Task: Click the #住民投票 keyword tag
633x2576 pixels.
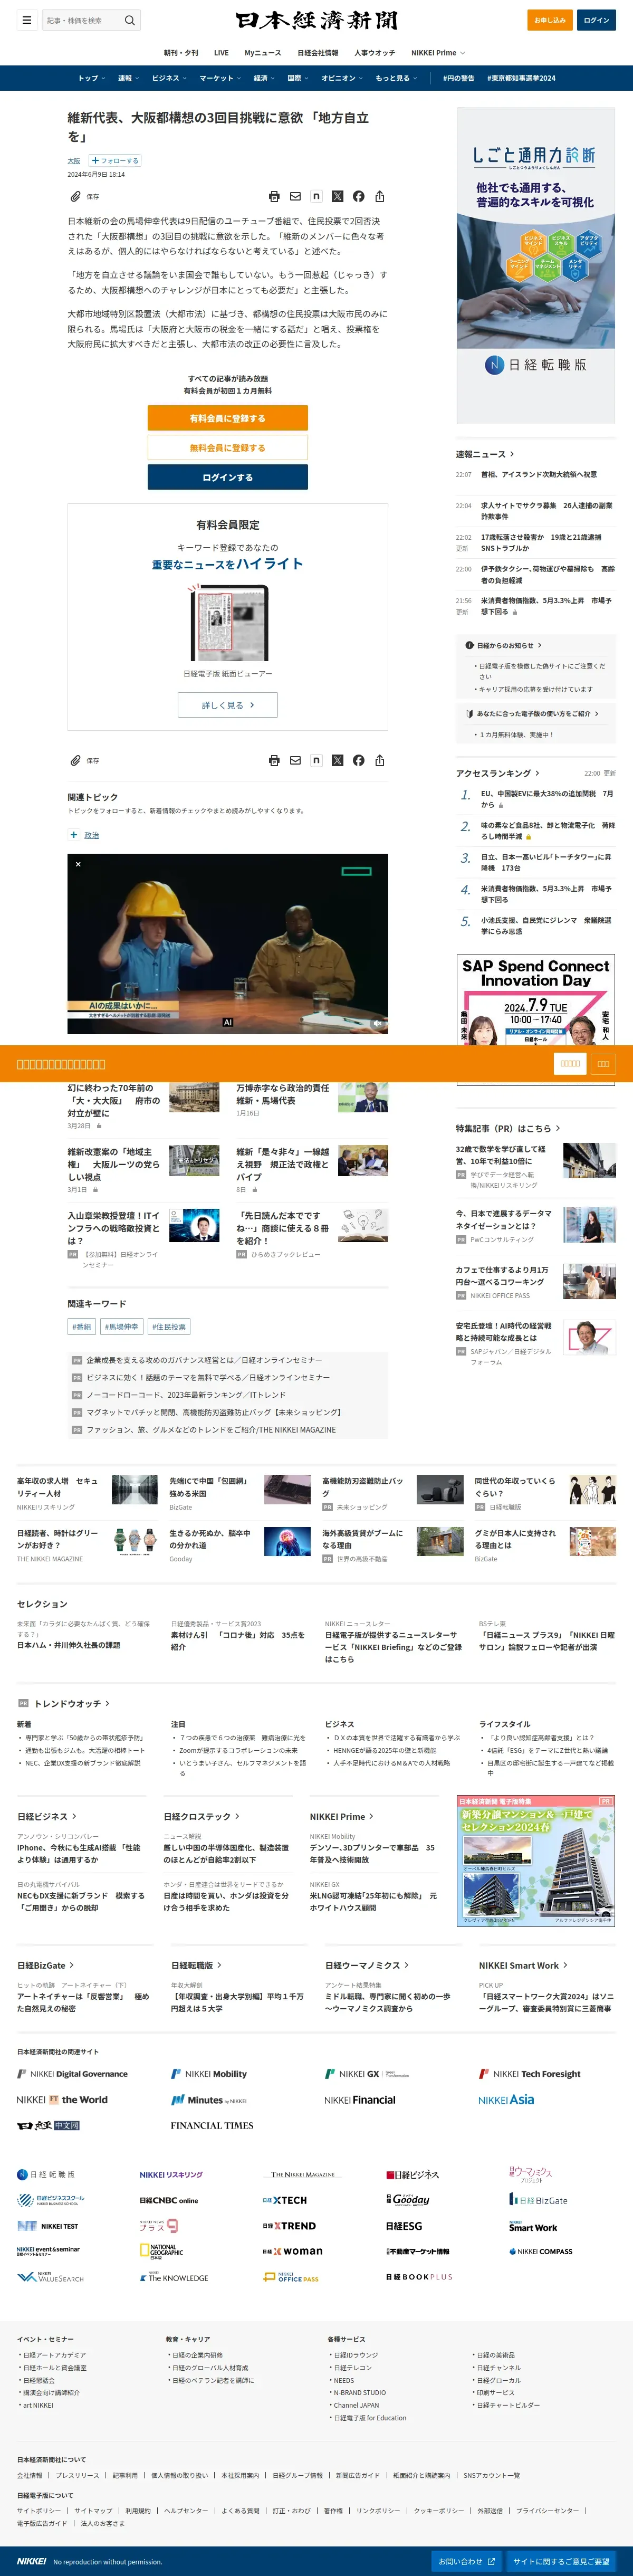Action: click(x=169, y=1327)
